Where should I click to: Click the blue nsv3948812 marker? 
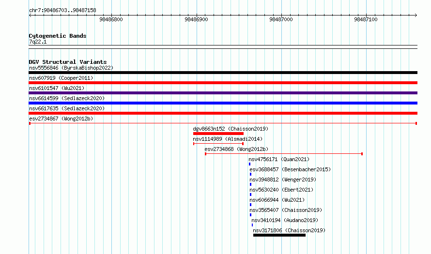pos(250,184)
